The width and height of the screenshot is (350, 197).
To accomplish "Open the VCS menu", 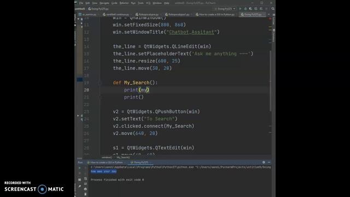I will (x=148, y=3).
